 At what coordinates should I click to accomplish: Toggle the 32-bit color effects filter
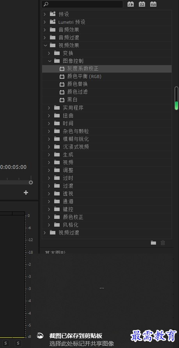pyautogui.click(x=142, y=4)
